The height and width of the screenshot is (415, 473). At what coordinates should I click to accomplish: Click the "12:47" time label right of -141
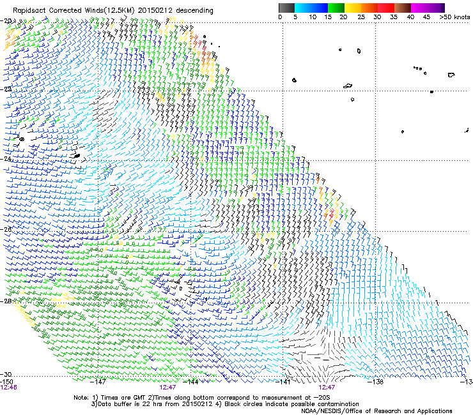pyautogui.click(x=327, y=388)
